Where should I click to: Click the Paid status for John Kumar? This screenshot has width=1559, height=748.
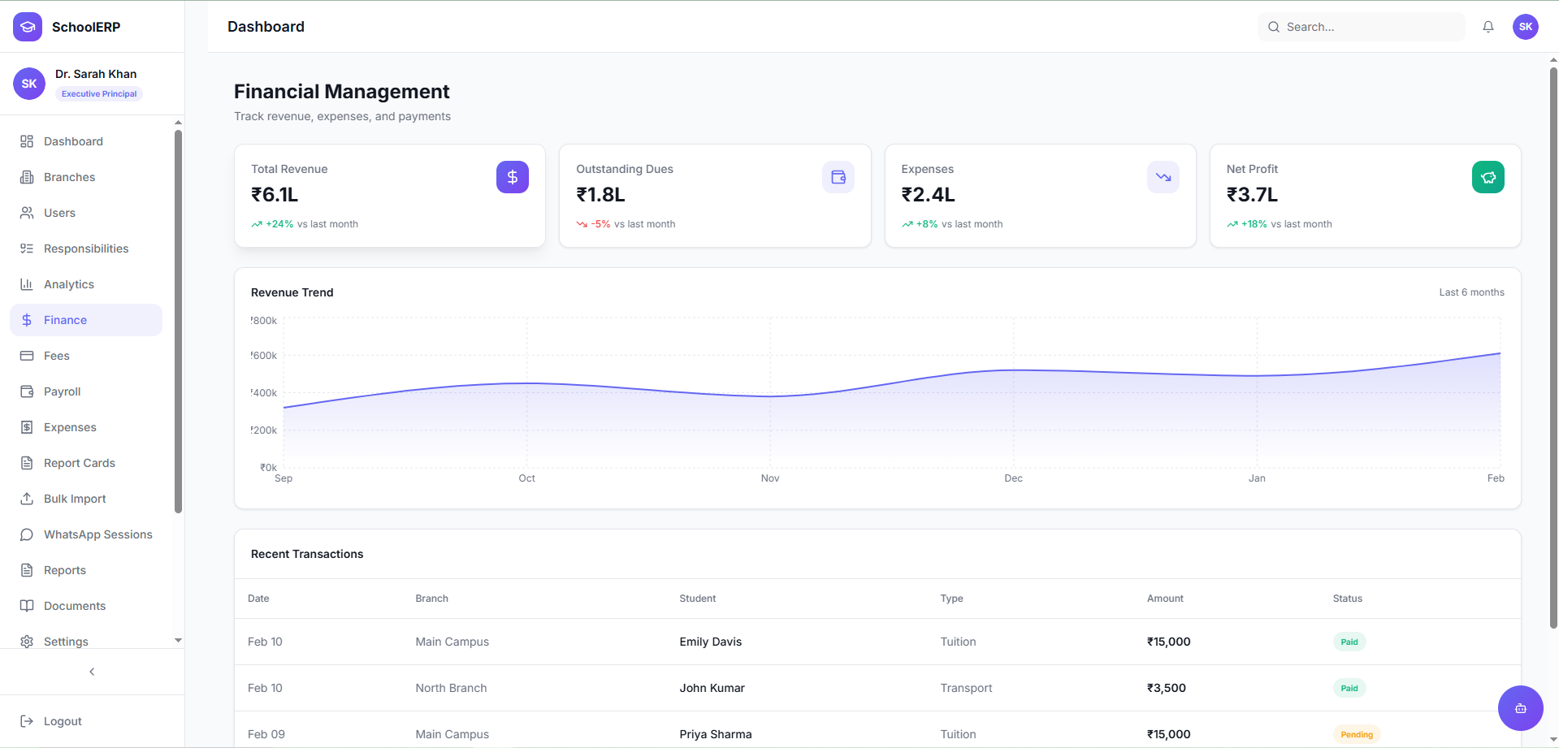coord(1349,688)
